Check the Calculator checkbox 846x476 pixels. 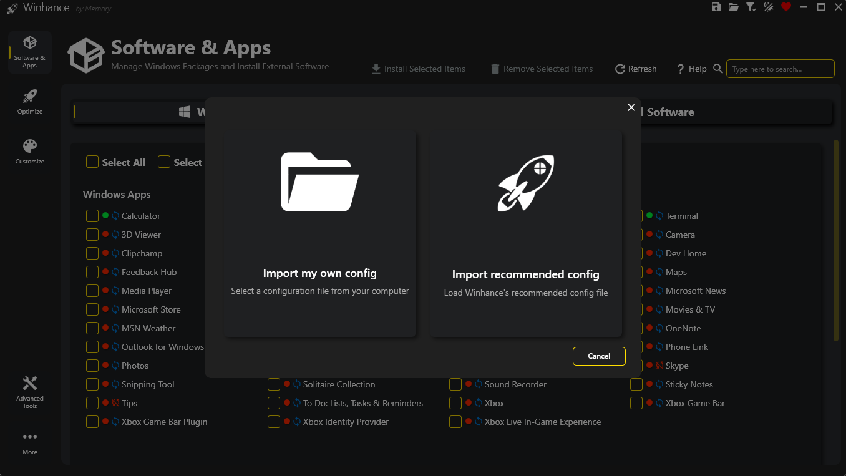(91, 216)
